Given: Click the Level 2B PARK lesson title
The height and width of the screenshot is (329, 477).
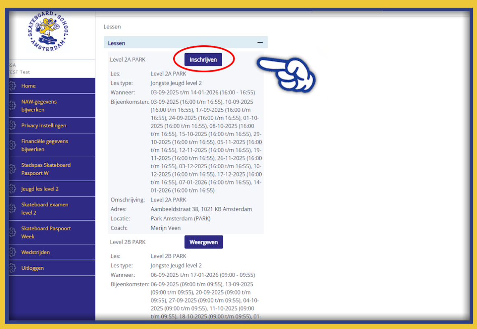Looking at the screenshot, I should [x=128, y=242].
